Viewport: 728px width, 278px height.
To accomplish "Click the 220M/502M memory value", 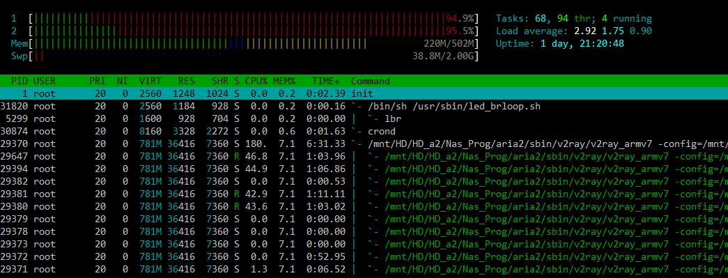I will (x=449, y=44).
